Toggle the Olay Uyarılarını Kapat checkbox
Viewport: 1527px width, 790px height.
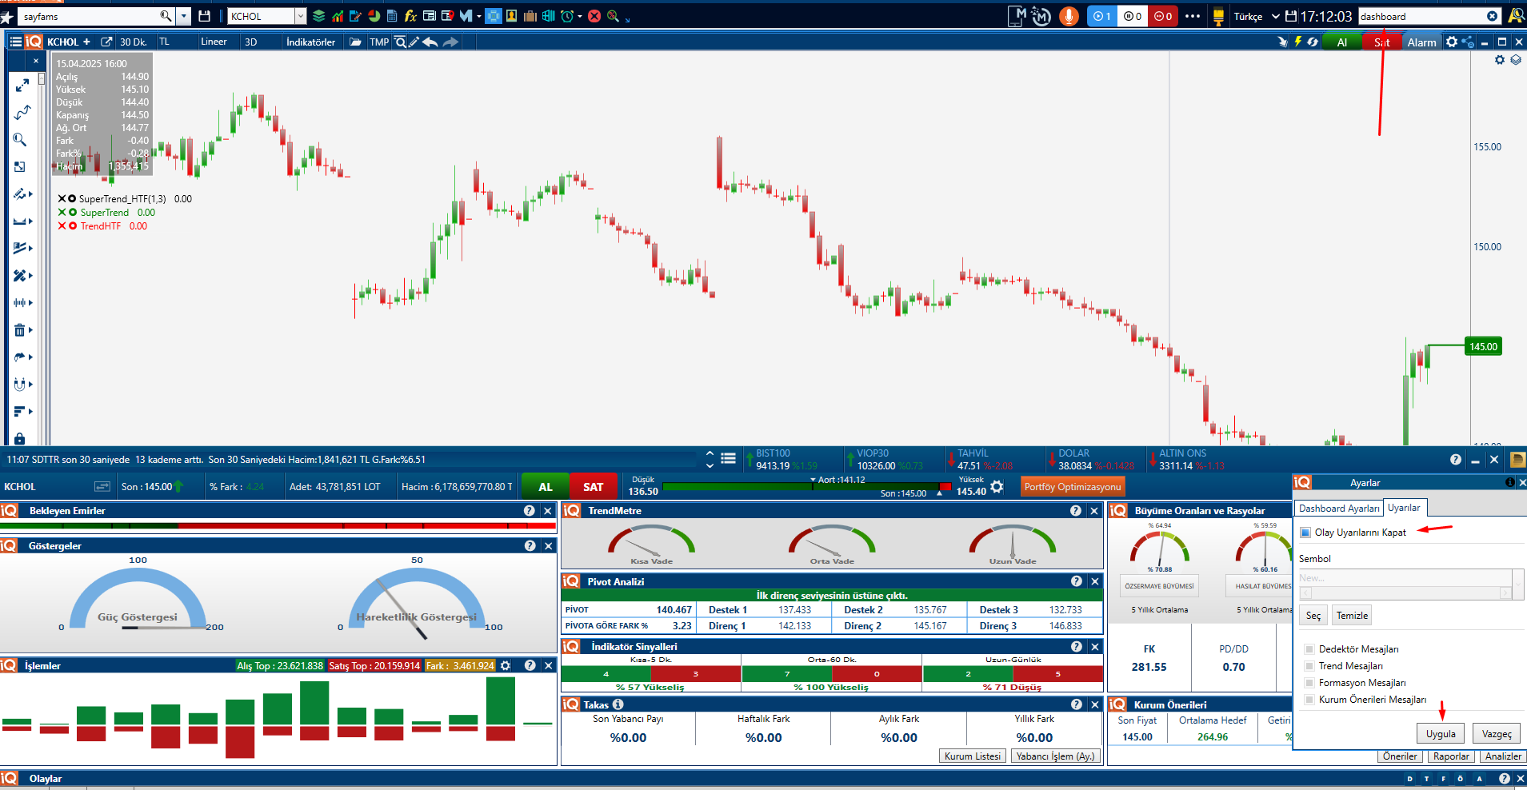pos(1305,533)
